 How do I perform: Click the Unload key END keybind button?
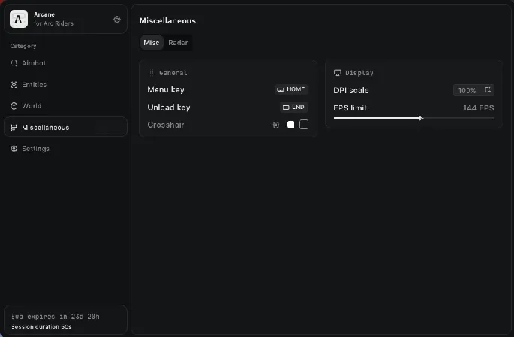tap(293, 107)
